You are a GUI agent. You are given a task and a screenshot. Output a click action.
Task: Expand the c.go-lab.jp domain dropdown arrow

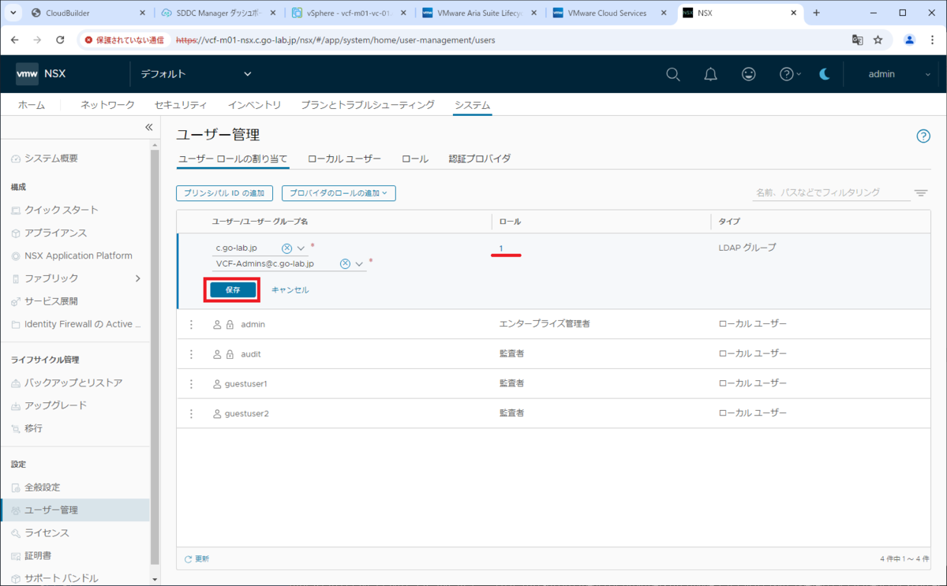click(301, 248)
